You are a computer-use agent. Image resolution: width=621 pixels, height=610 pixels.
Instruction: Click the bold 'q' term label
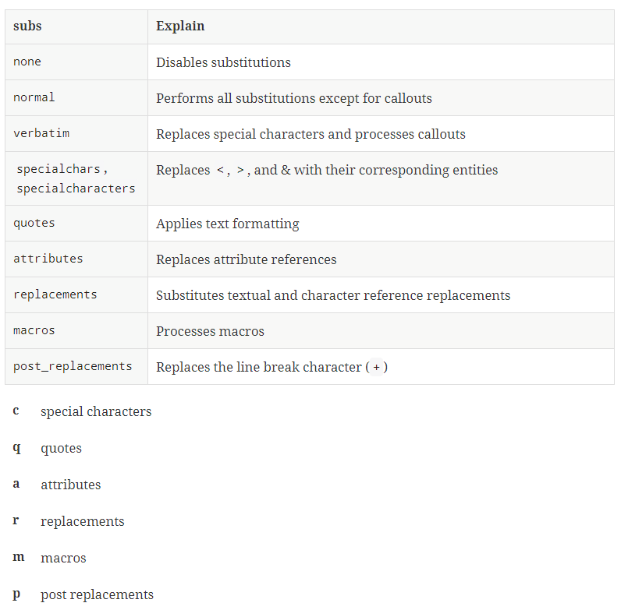(16, 448)
